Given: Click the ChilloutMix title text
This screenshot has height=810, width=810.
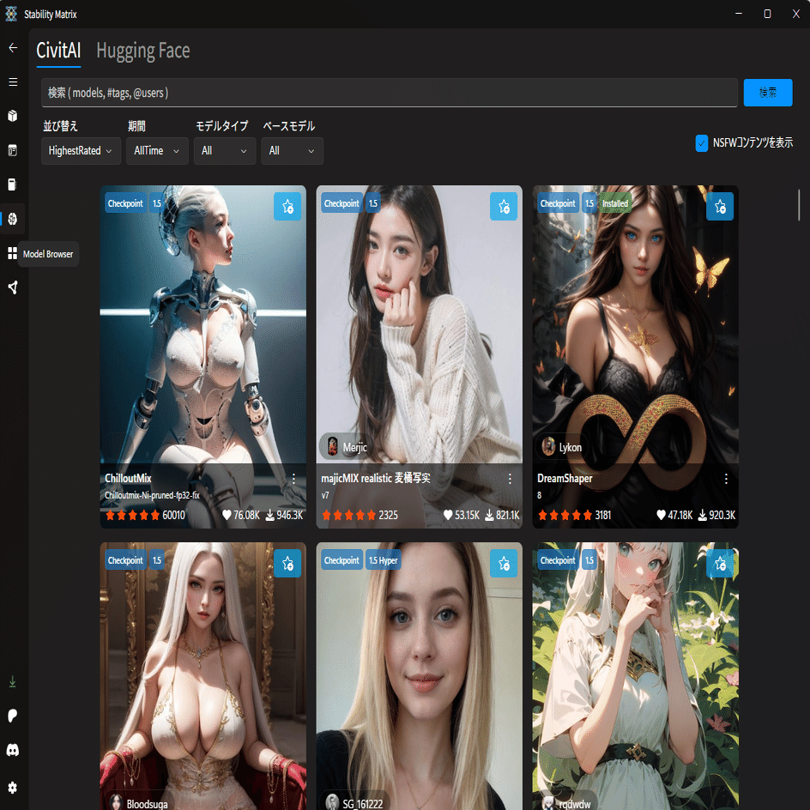Looking at the screenshot, I should [x=128, y=478].
